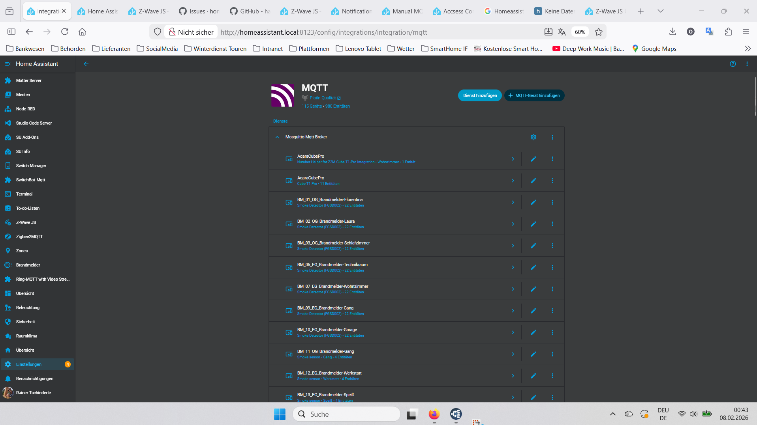Image resolution: width=757 pixels, height=425 pixels.
Task: Open the Platin-Qualität link
Action: tap(325, 98)
